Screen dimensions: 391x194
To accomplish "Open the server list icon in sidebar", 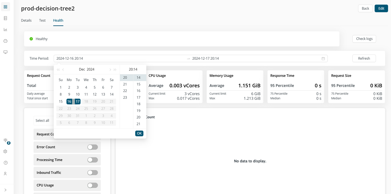I will pos(6,18).
